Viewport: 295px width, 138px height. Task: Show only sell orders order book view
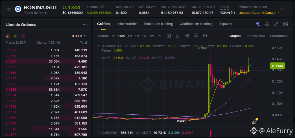(x=24, y=36)
